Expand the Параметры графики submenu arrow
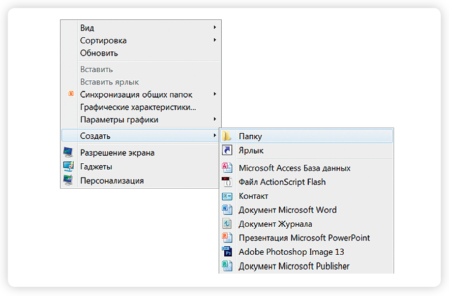Viewport: 449px width, 296px height. click(215, 119)
